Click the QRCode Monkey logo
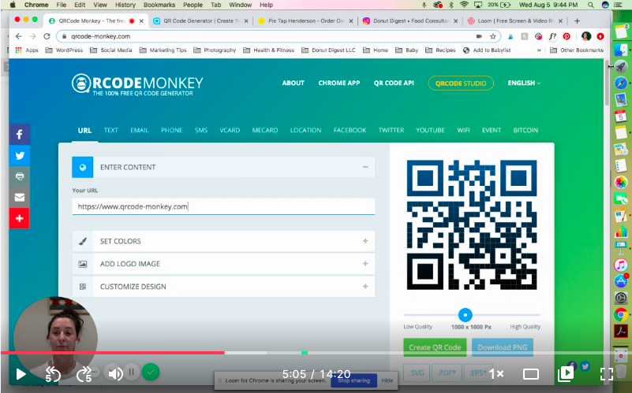 click(137, 84)
